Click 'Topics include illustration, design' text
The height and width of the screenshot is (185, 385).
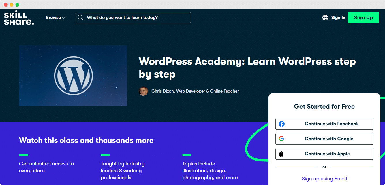(210, 171)
